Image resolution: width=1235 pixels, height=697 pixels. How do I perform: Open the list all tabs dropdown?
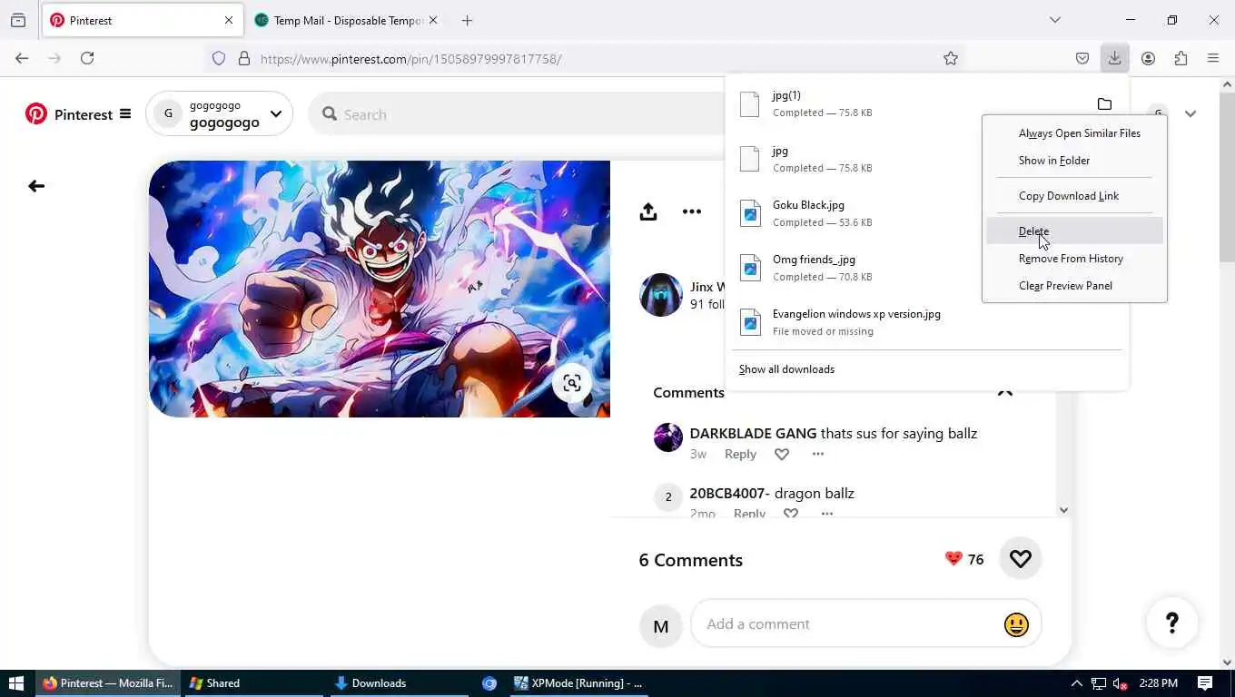[x=1054, y=20]
